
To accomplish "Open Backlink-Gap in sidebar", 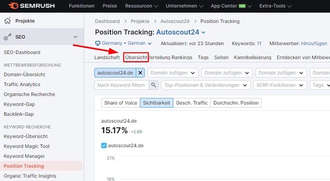I will click(x=19, y=114).
